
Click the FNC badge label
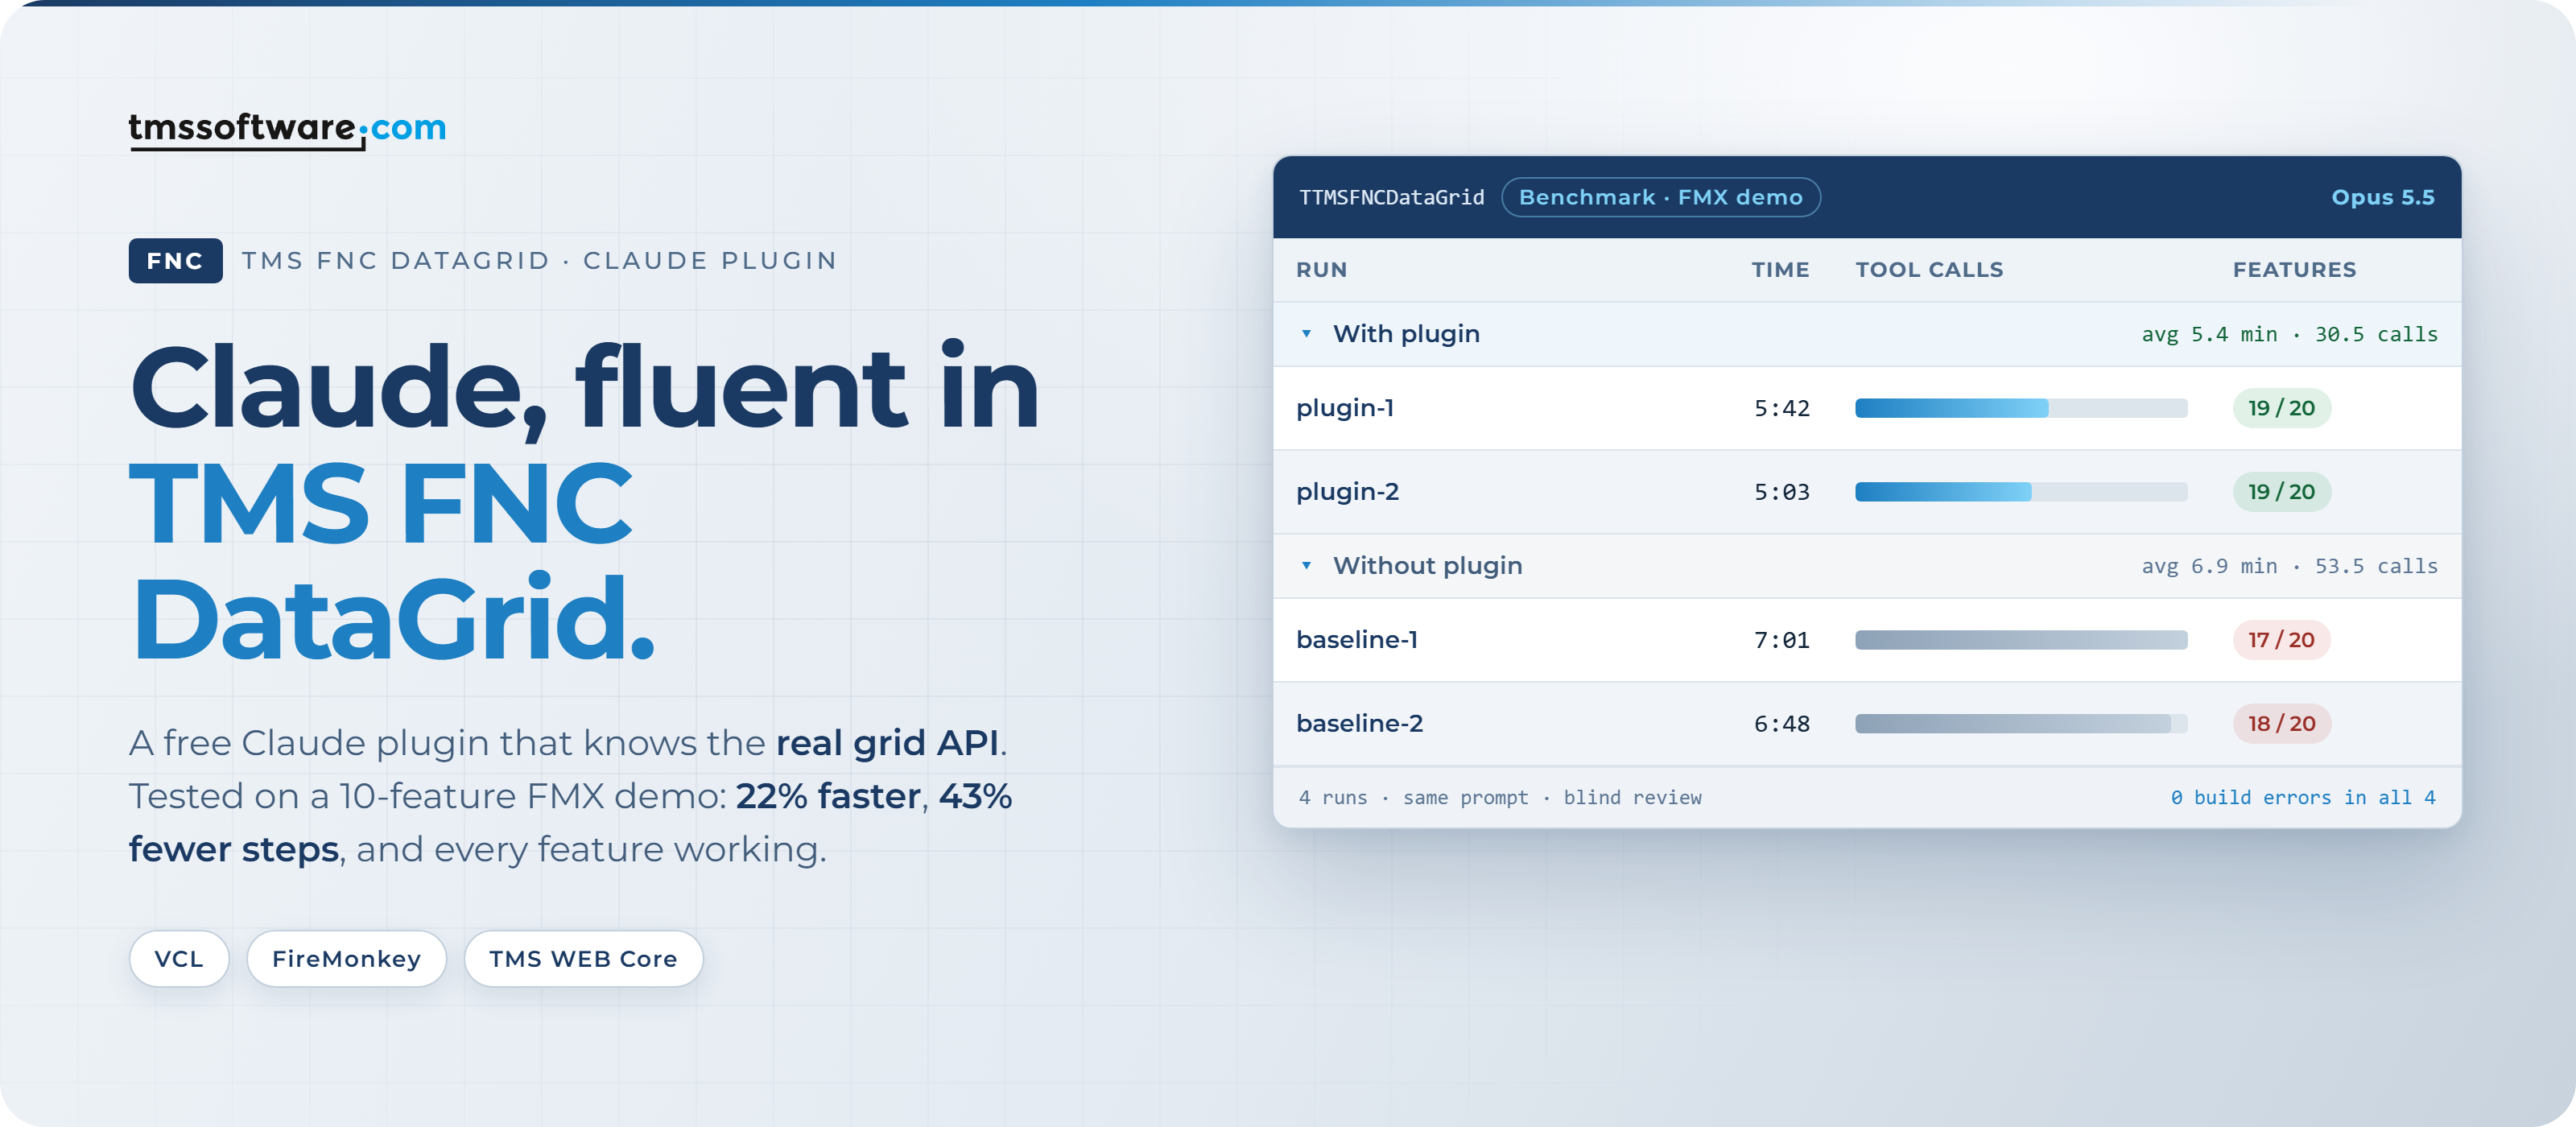point(175,261)
